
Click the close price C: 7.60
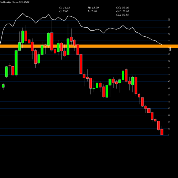pyautogui.click(x=64, y=11)
